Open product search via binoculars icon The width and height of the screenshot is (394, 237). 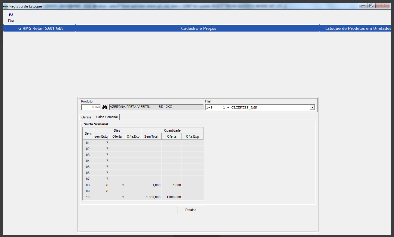tap(105, 107)
